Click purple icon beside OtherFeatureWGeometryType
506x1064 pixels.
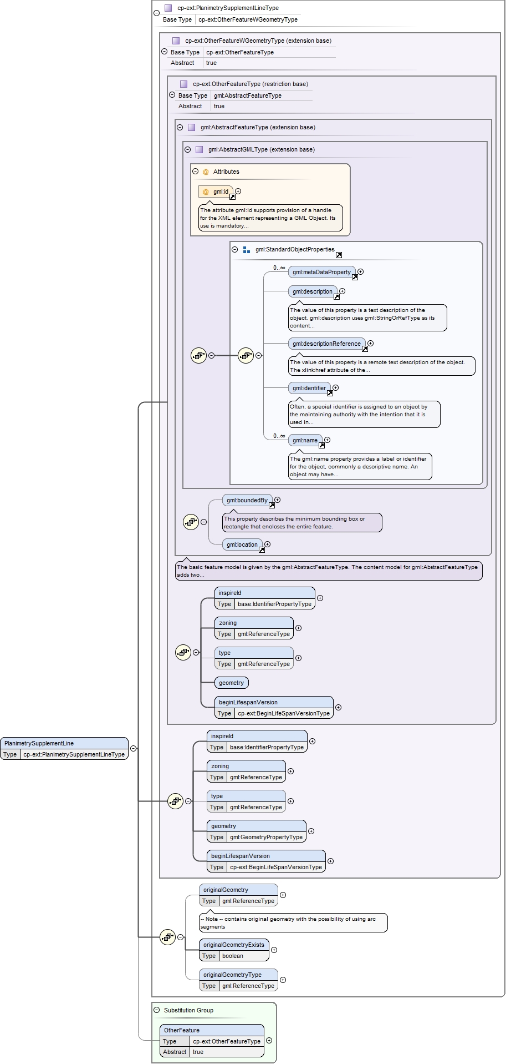tap(176, 41)
